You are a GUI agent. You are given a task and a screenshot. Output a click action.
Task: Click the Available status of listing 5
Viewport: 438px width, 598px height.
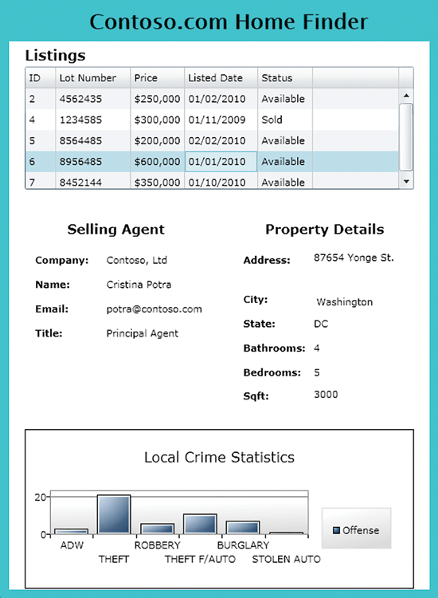click(285, 140)
